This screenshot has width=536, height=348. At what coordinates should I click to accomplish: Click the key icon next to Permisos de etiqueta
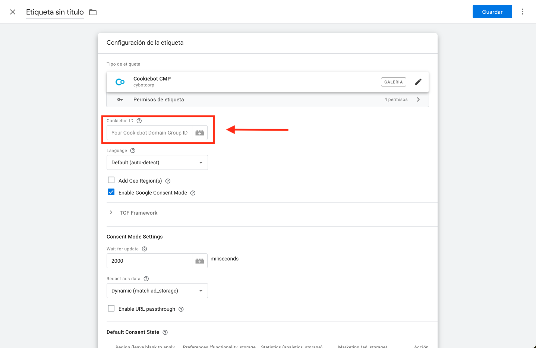[x=120, y=99]
